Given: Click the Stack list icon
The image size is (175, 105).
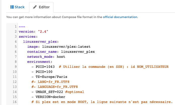Looking at the screenshot, I should tap(12, 7).
